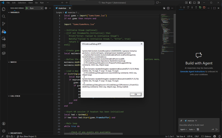The height and width of the screenshot is (138, 222).
Task: Open the Accounts menu icon
Action: [x=4, y=124]
